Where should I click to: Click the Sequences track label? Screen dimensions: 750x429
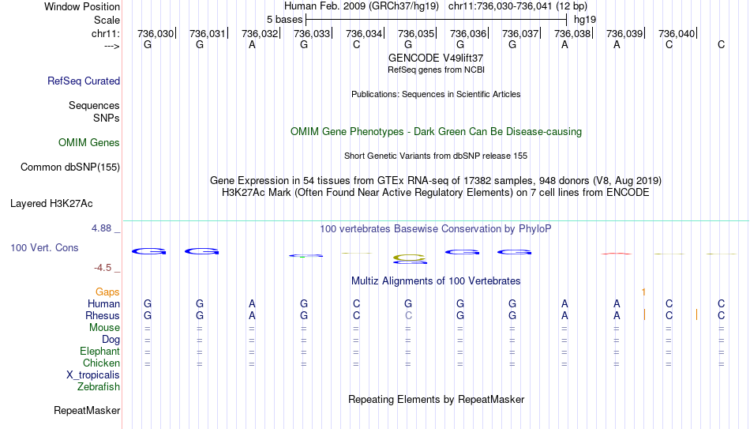tap(94, 105)
